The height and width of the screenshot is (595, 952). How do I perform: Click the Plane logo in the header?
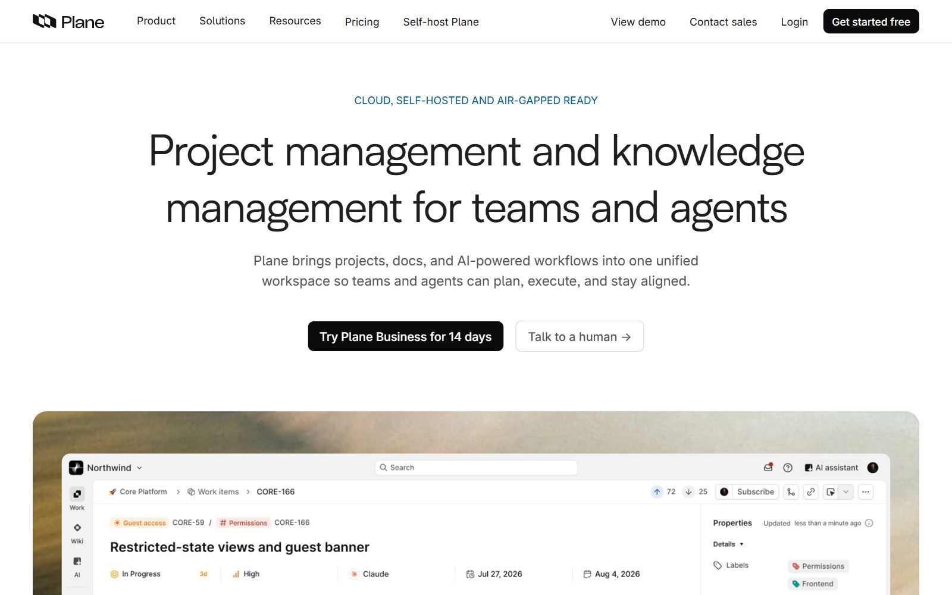(68, 22)
